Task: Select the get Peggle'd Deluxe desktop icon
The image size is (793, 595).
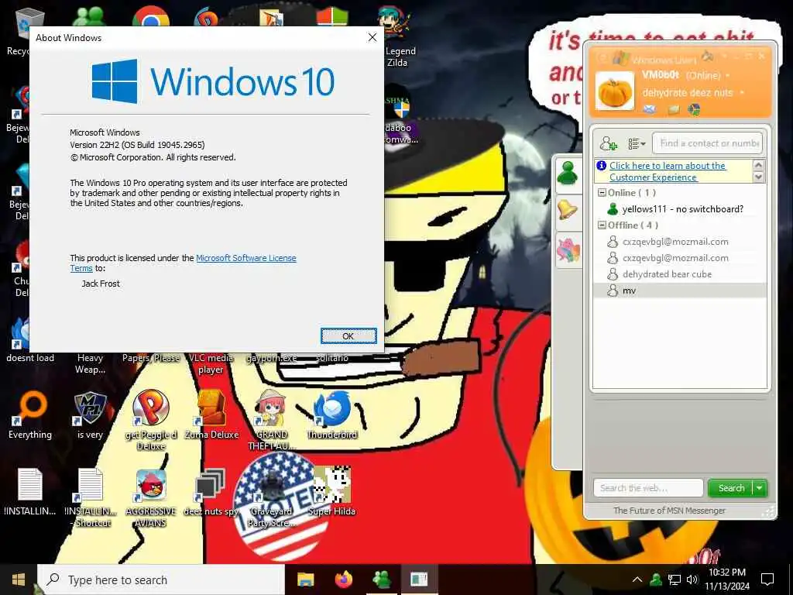Action: [151, 420]
